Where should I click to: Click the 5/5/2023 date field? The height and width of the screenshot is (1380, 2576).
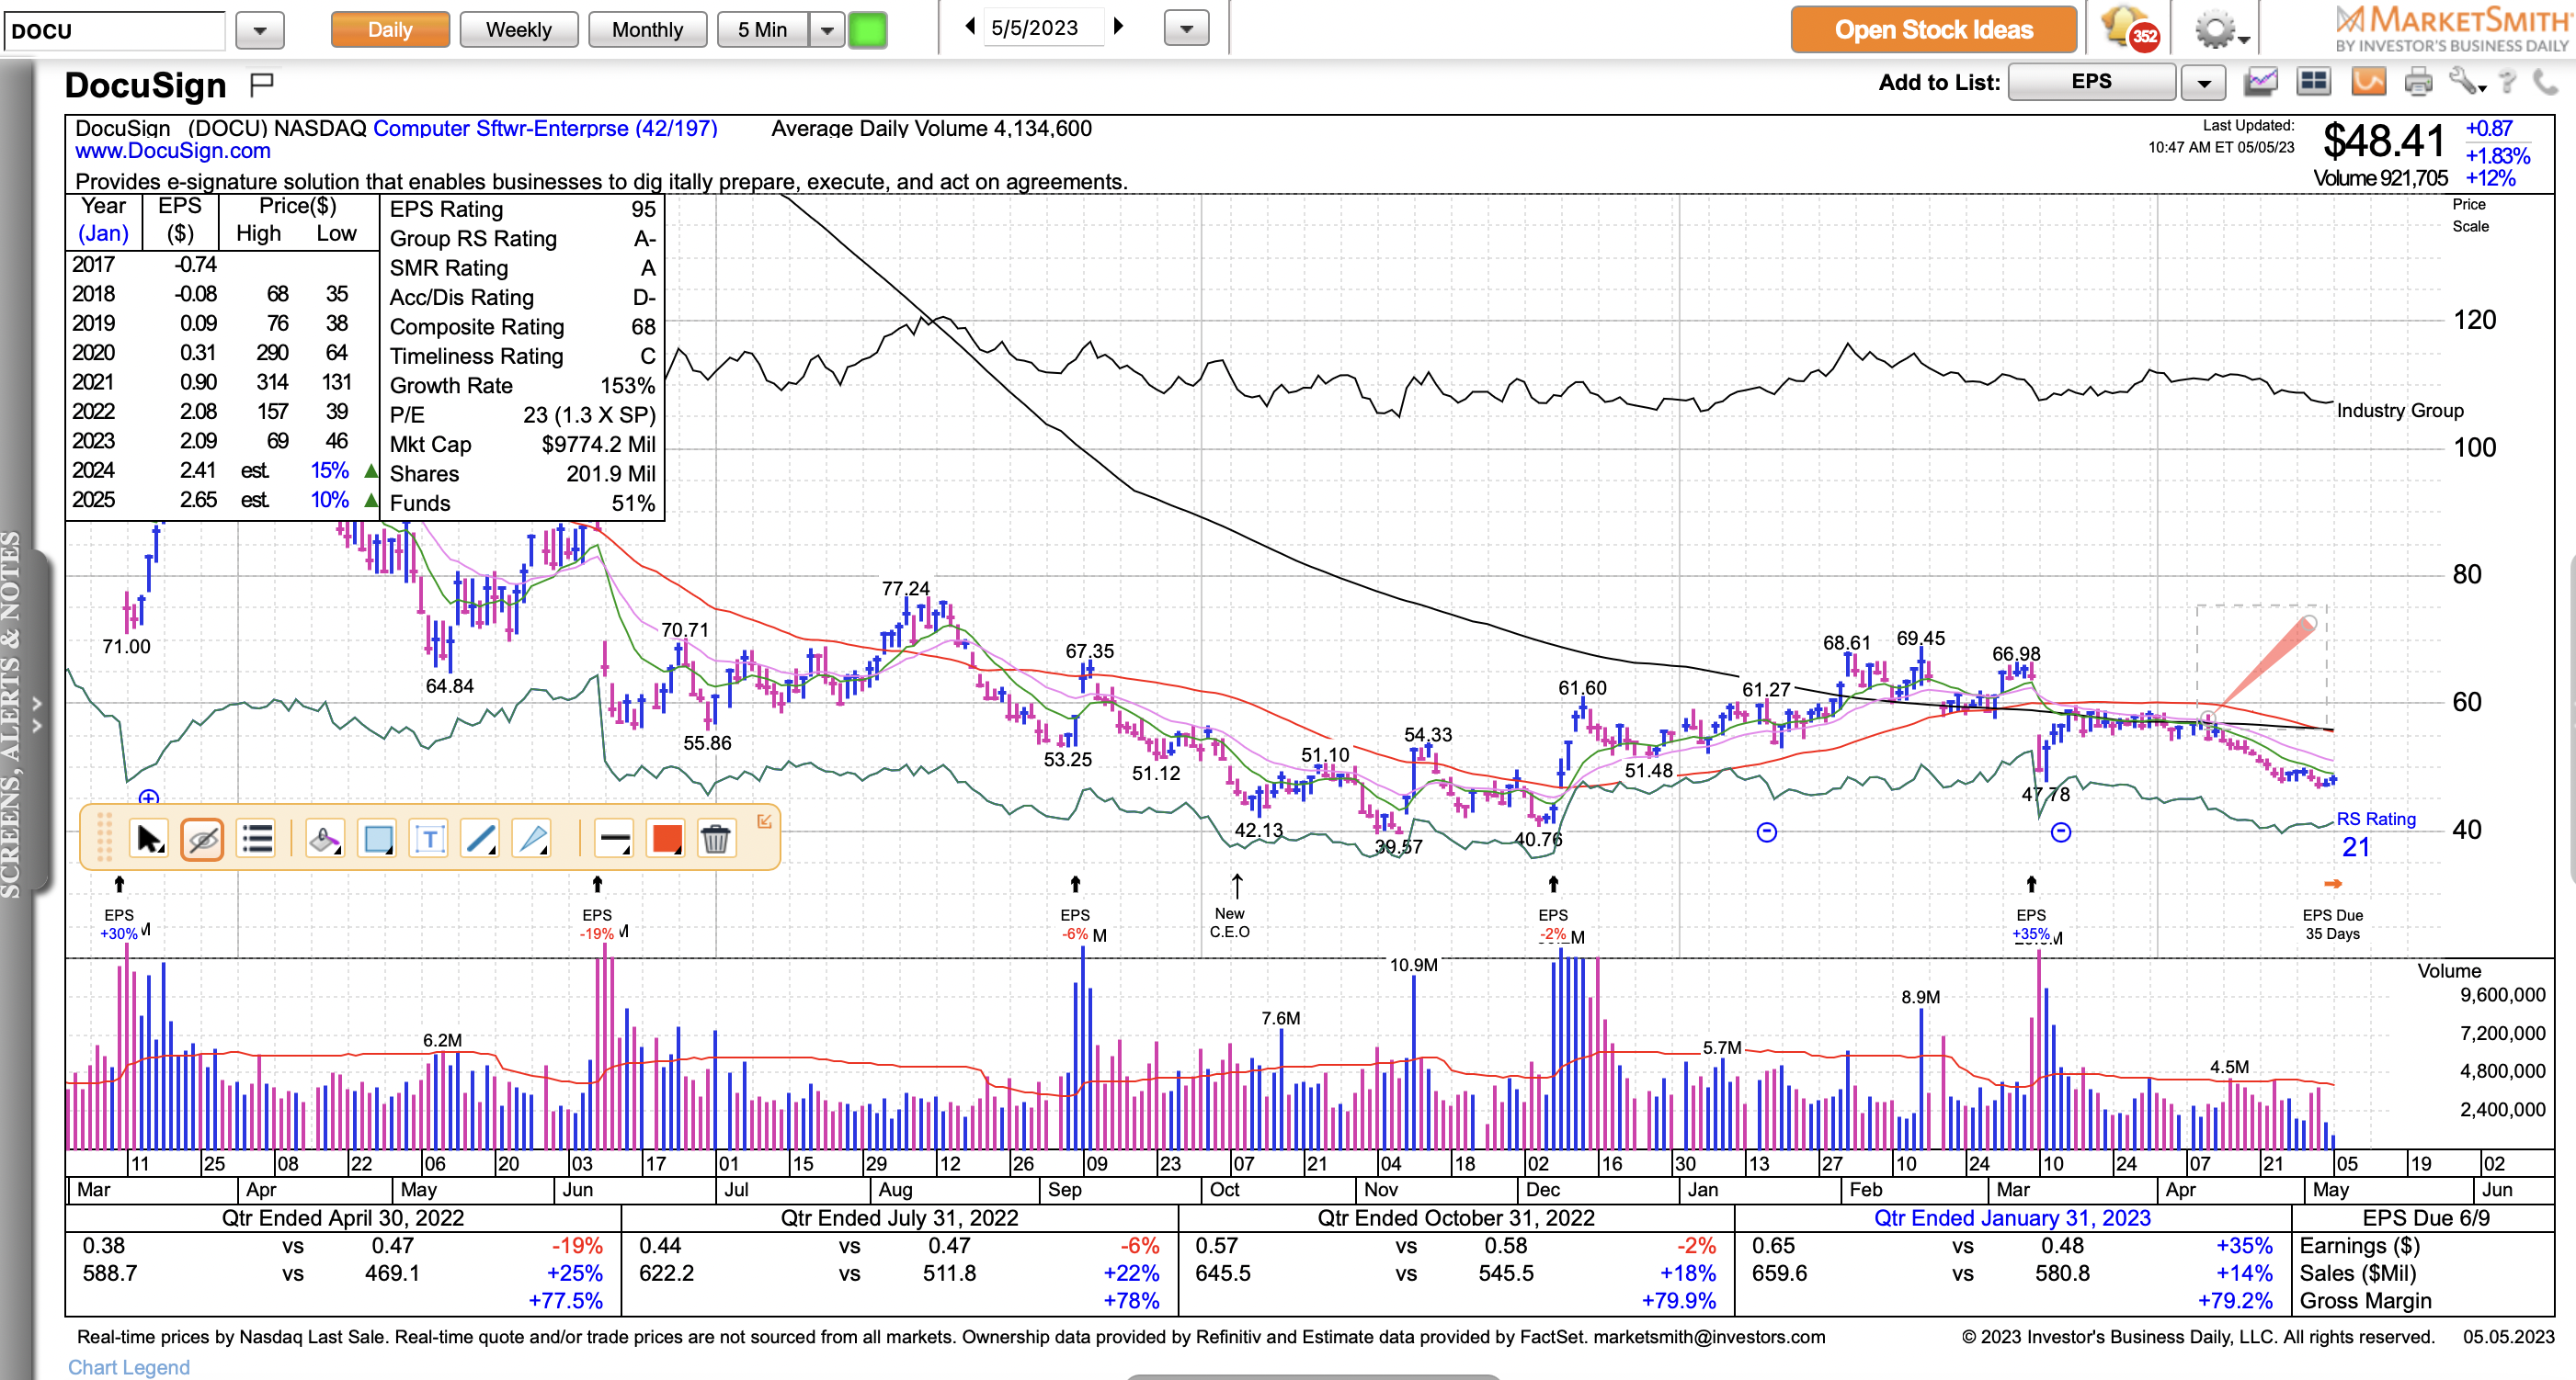1044,28
